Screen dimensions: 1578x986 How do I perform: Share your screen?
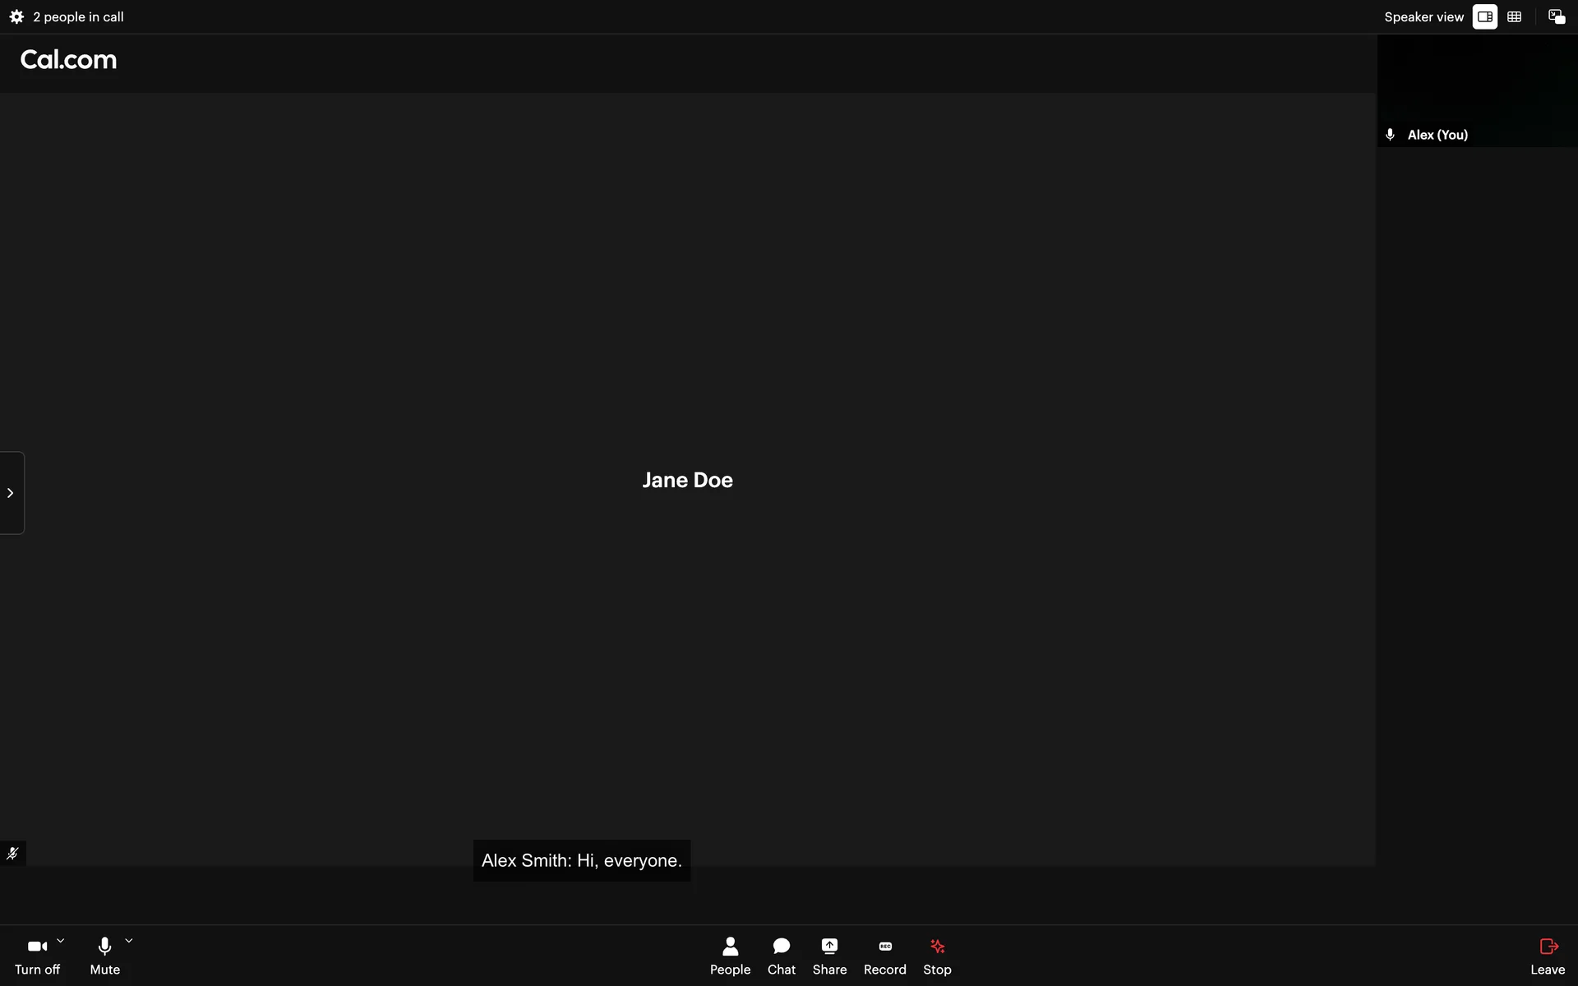(829, 956)
